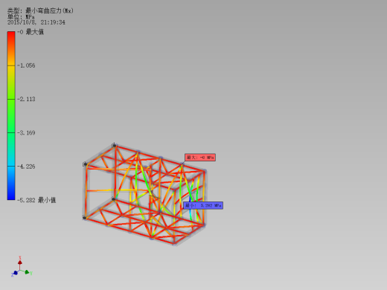Viewport: 387px width, 290px height.
Task: Click the red '最大: -0 MPa' probe label
Action: [200, 158]
